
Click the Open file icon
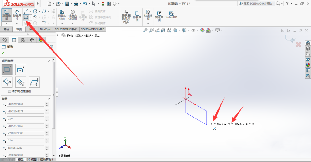point(58,3)
